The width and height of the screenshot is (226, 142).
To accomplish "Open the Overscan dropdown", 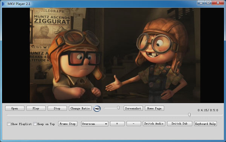I will pyautogui.click(x=95, y=124).
